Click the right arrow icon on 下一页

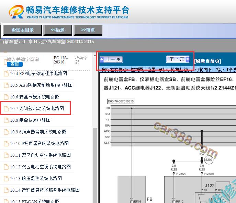(188, 59)
